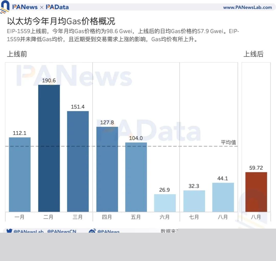Click the PAData logo text
The width and height of the screenshot is (276, 261).
point(57,7)
